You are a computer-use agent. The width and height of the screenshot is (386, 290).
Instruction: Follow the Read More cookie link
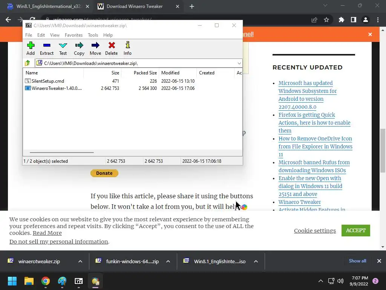[47, 233]
